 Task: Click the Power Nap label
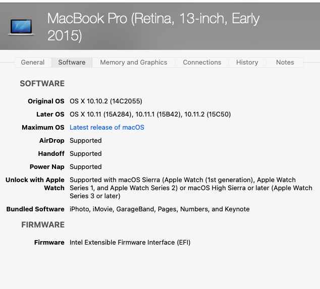coord(47,167)
